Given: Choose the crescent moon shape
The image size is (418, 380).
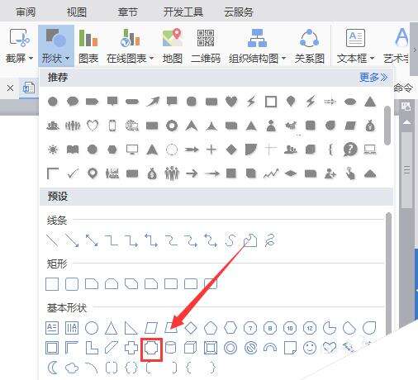Looking at the screenshot, I should point(53,368).
